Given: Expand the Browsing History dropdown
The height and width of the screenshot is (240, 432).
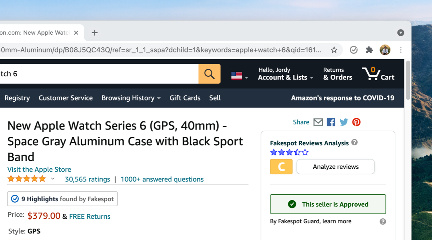Looking at the screenshot, I should [131, 98].
